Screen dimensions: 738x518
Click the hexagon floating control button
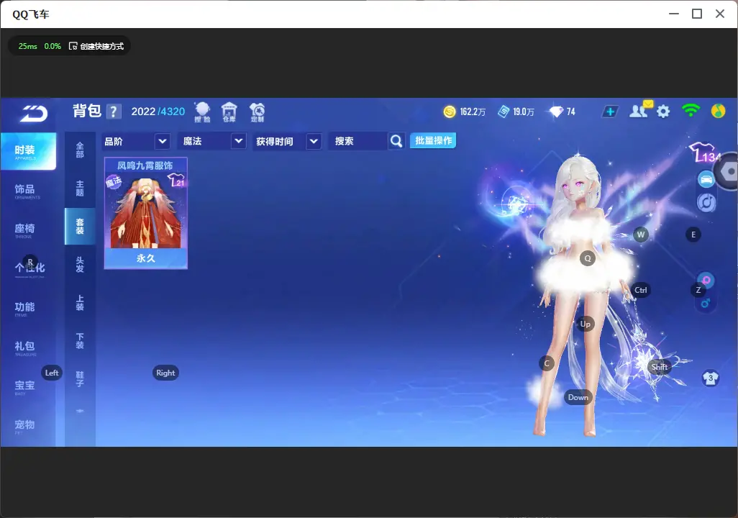coord(728,171)
